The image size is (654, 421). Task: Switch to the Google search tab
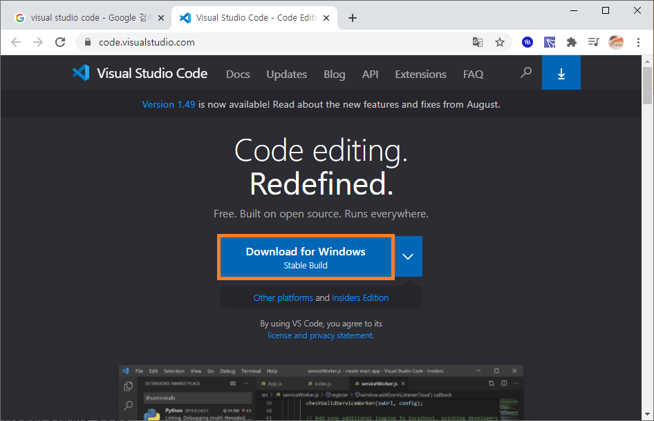[86, 18]
